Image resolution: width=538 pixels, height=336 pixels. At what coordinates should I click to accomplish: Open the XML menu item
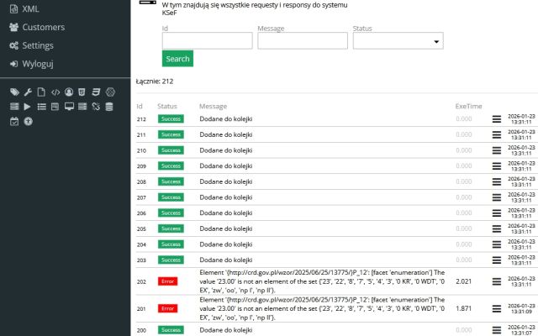coord(29,8)
